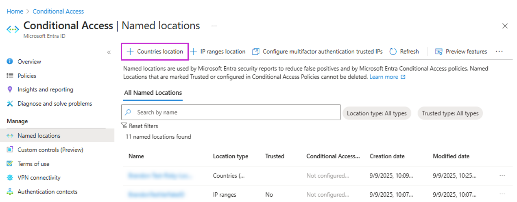Open the blurred name link in Countries row
Viewport: 517px width, 202px height.
click(x=160, y=176)
